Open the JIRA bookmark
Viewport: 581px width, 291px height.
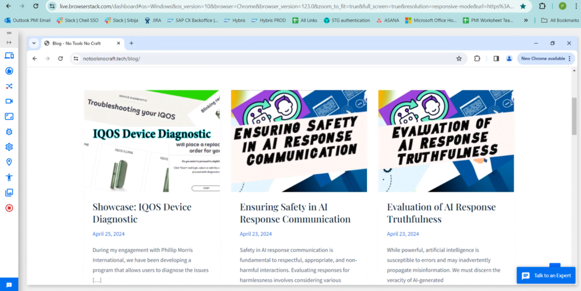pos(153,20)
